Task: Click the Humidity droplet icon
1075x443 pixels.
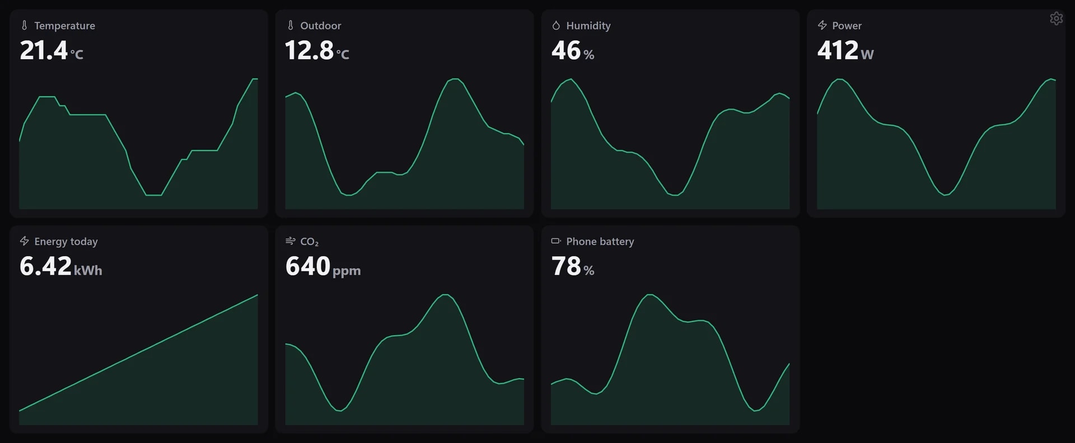Action: pos(556,25)
